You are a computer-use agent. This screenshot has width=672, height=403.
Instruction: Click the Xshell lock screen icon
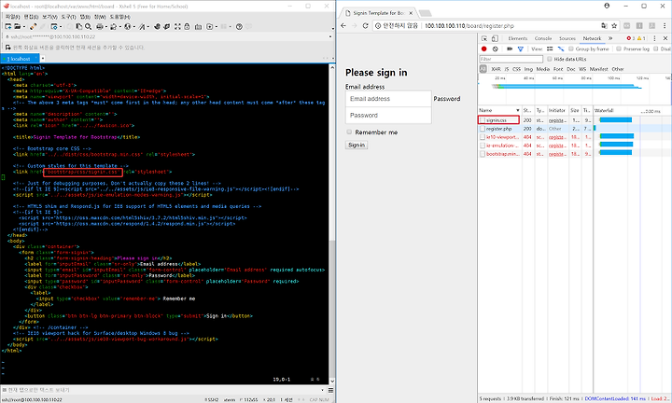(x=187, y=26)
